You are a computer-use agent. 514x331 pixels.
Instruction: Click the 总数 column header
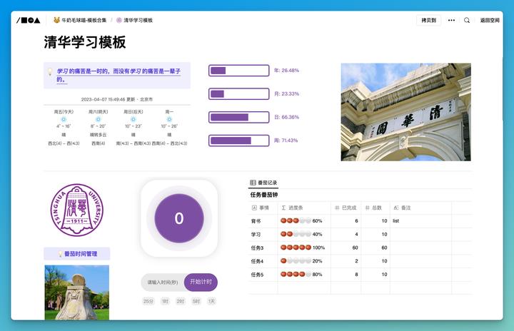[376, 208]
